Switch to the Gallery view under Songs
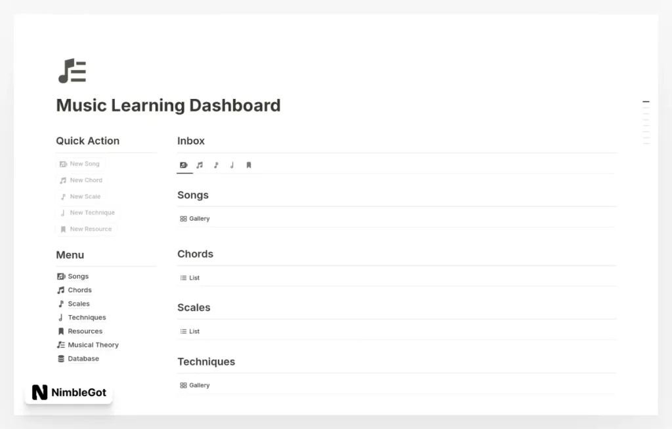This screenshot has width=672, height=429. [x=194, y=218]
